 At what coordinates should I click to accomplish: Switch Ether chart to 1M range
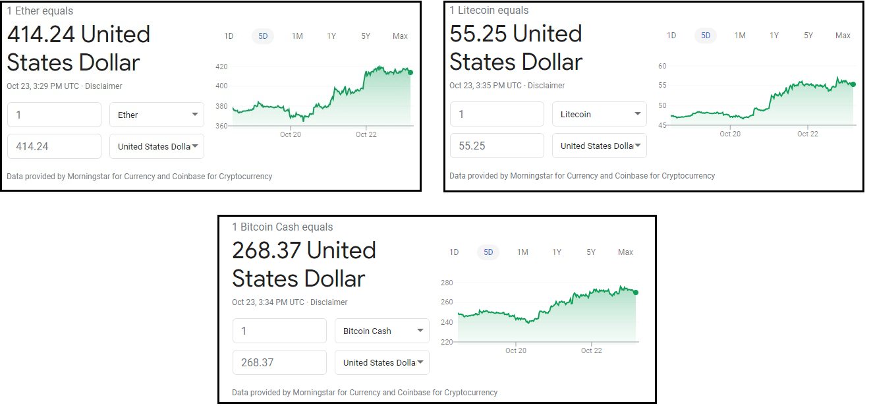[297, 36]
